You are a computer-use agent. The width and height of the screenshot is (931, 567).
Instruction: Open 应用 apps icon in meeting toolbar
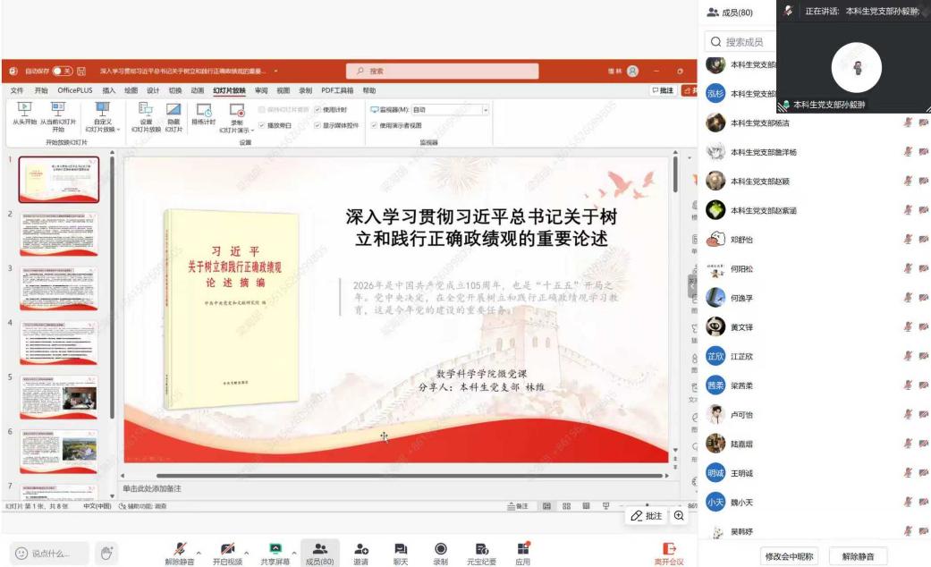[x=522, y=549]
